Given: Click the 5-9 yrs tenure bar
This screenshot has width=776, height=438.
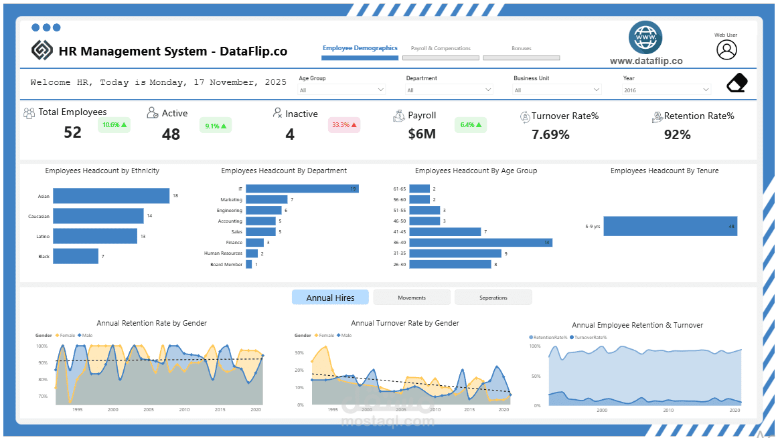Looking at the screenshot, I should (671, 226).
